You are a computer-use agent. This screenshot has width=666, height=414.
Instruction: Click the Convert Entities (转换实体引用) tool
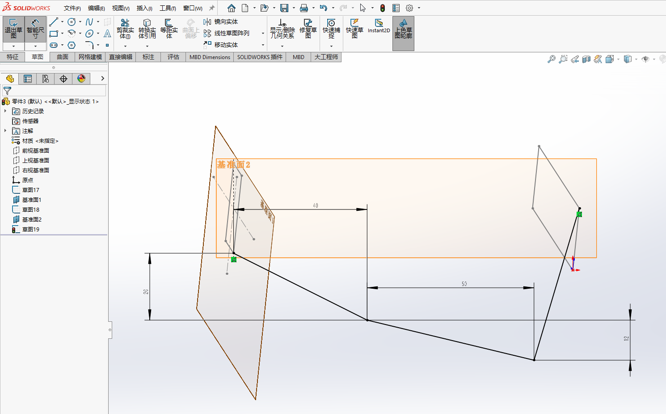[147, 29]
